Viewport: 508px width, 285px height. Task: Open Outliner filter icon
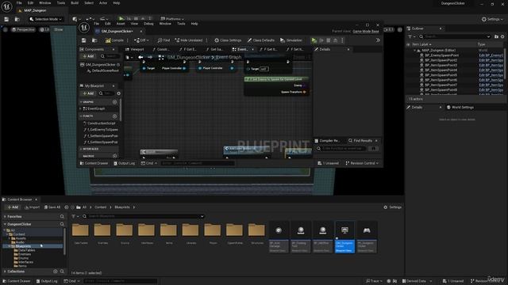[x=411, y=36]
